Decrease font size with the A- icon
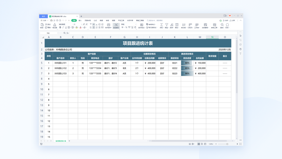282x159 pixels. (87, 24)
